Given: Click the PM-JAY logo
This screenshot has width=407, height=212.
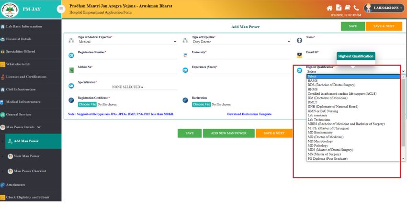Looking at the screenshot, I should pyautogui.click(x=10, y=10).
